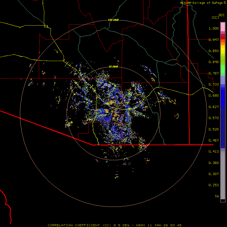This screenshot has height=227, width=227.
Task: Click the 0.573 legend value
Action: coord(214,118)
